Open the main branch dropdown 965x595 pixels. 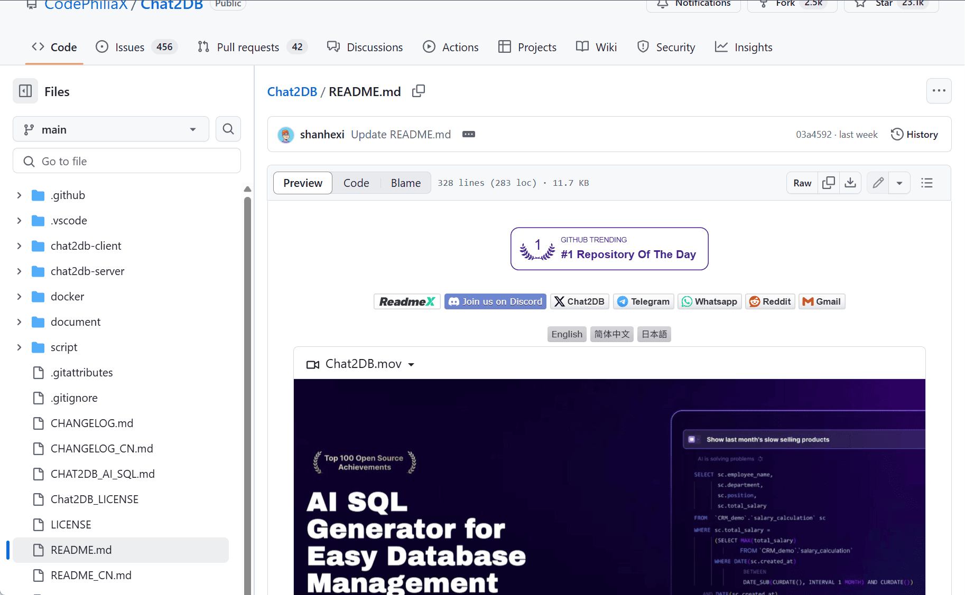111,129
